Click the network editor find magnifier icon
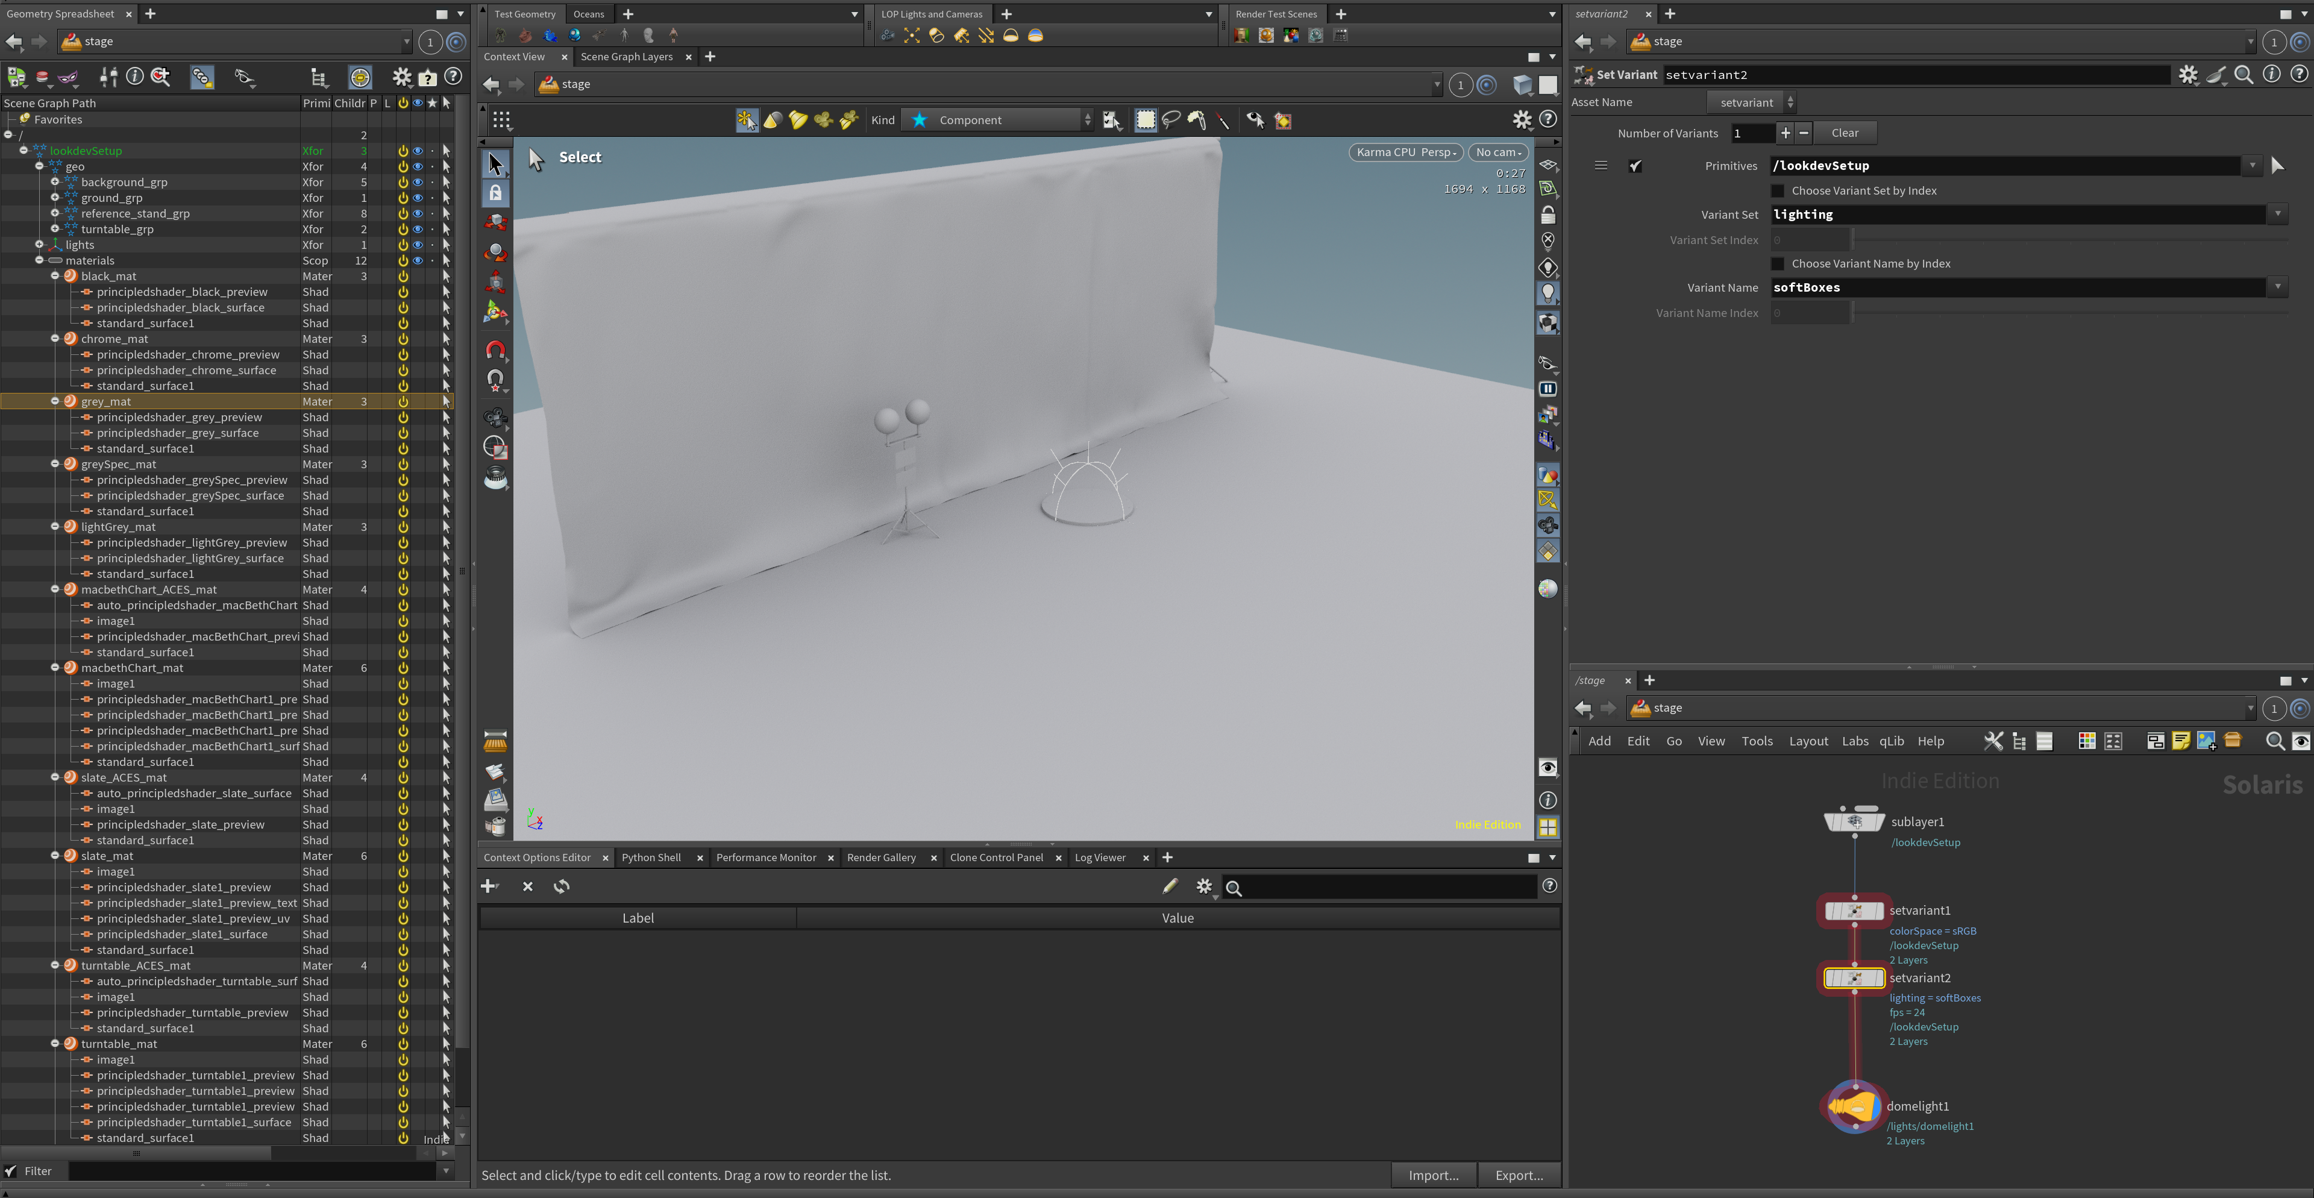The image size is (2314, 1198). tap(2274, 741)
